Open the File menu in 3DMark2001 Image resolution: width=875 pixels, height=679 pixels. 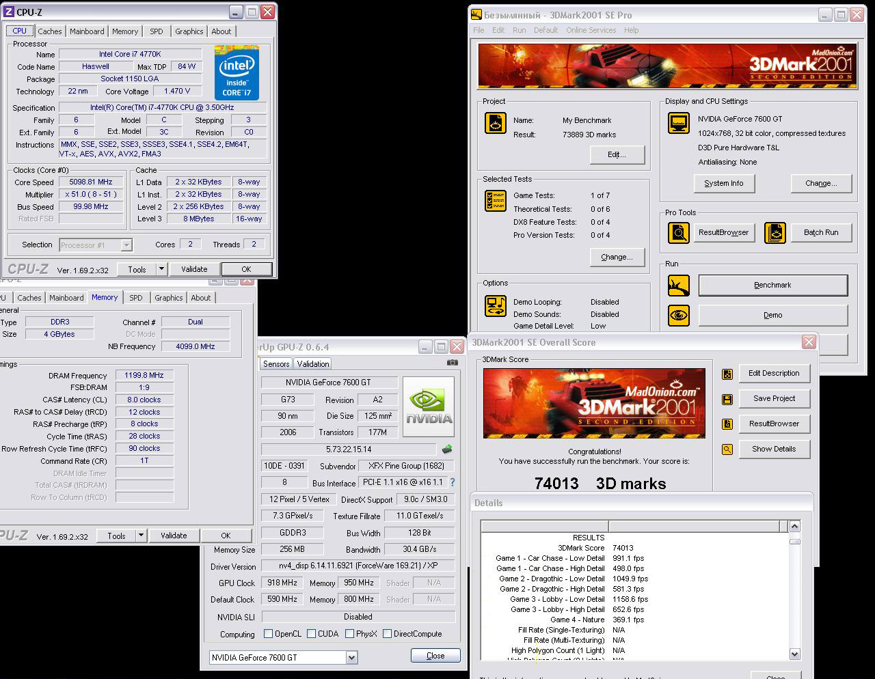tap(479, 30)
